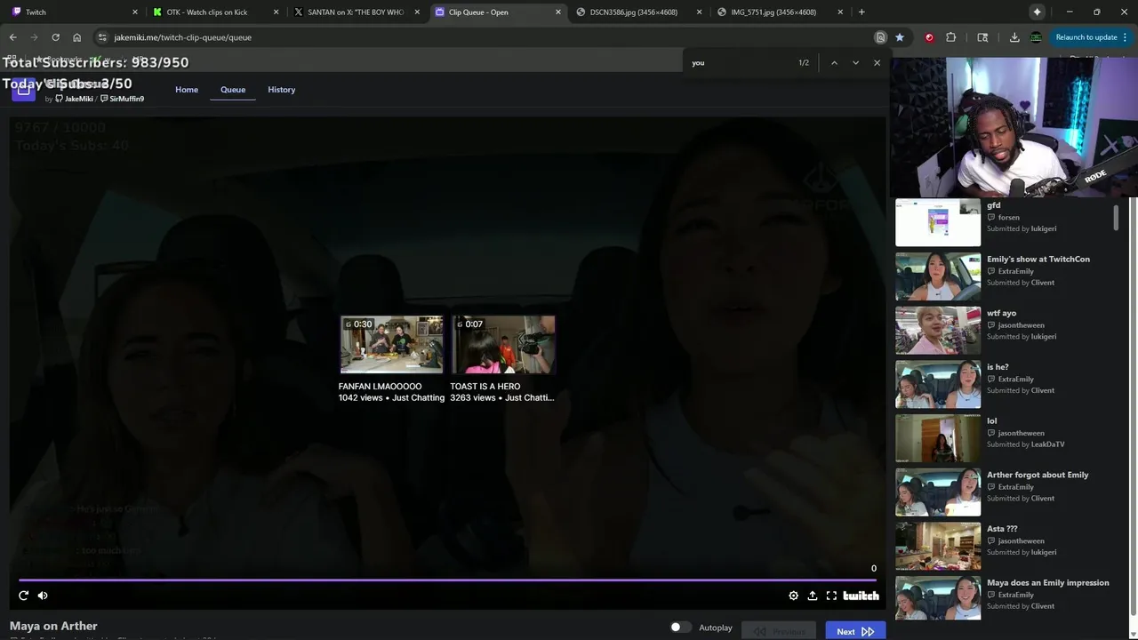Switch to the OTK - Watch clips on Kick tab
The height and width of the screenshot is (640, 1138).
tap(215, 12)
